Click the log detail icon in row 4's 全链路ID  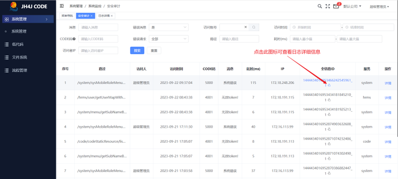click(329, 129)
